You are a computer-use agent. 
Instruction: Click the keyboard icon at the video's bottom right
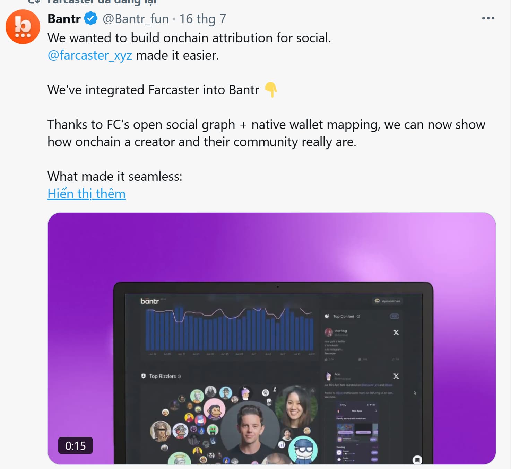point(417,460)
